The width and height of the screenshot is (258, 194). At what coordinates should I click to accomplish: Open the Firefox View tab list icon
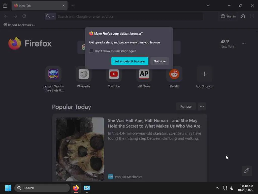[5, 6]
